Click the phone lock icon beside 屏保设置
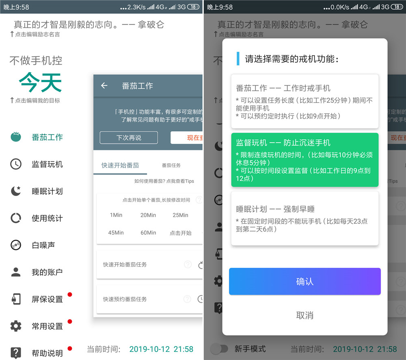 [16, 299]
